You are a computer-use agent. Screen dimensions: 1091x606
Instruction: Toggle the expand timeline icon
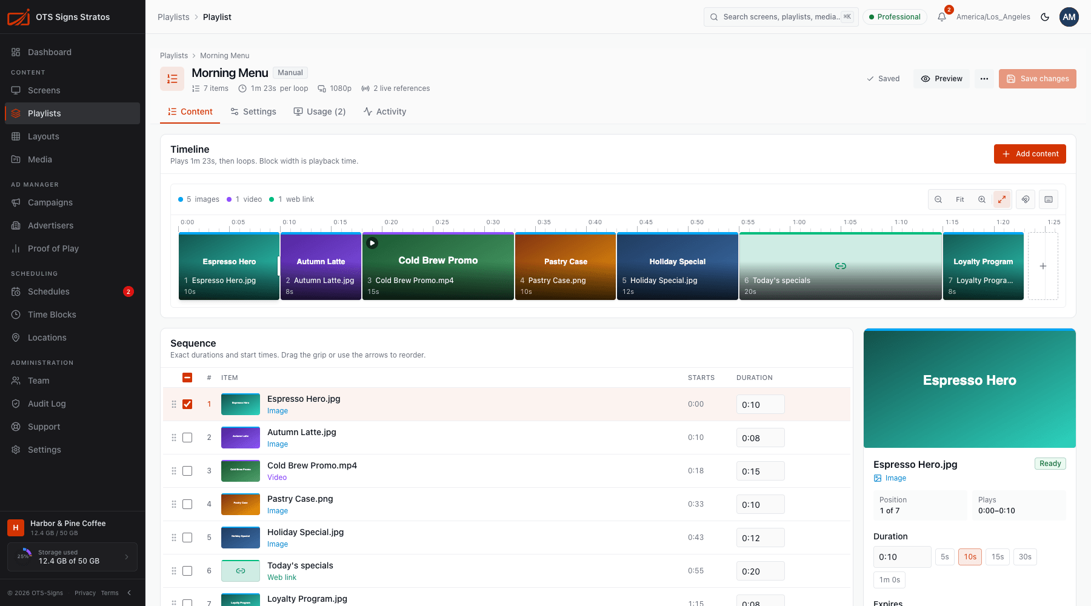[1002, 199]
